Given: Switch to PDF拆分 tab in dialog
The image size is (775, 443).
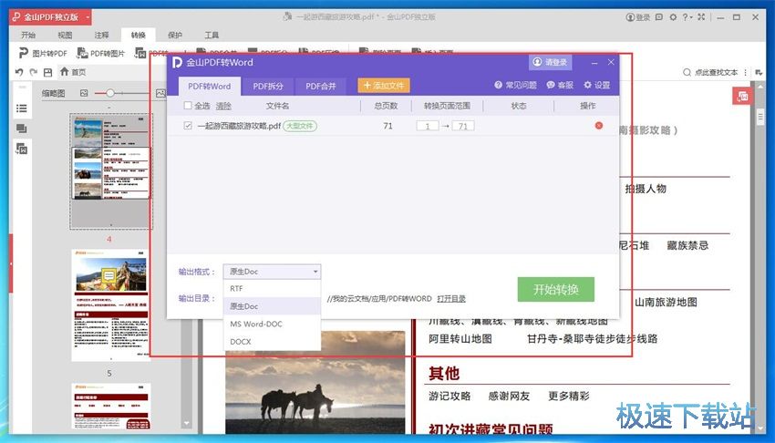Looking at the screenshot, I should pos(268,86).
